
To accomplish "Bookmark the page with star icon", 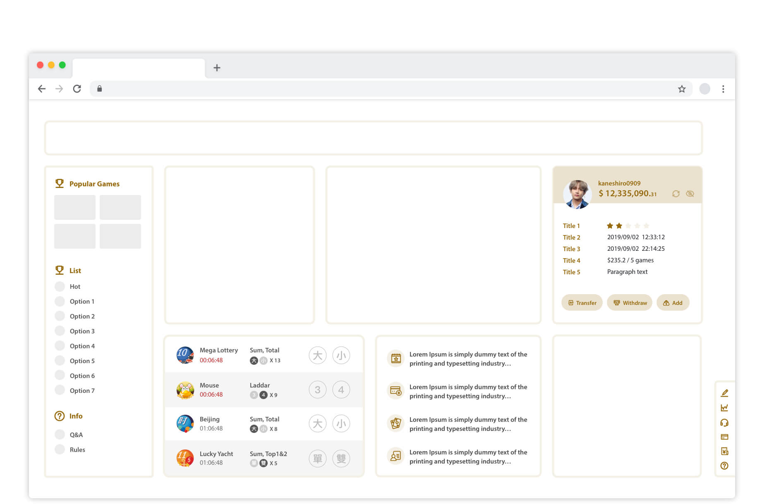I will (x=682, y=89).
